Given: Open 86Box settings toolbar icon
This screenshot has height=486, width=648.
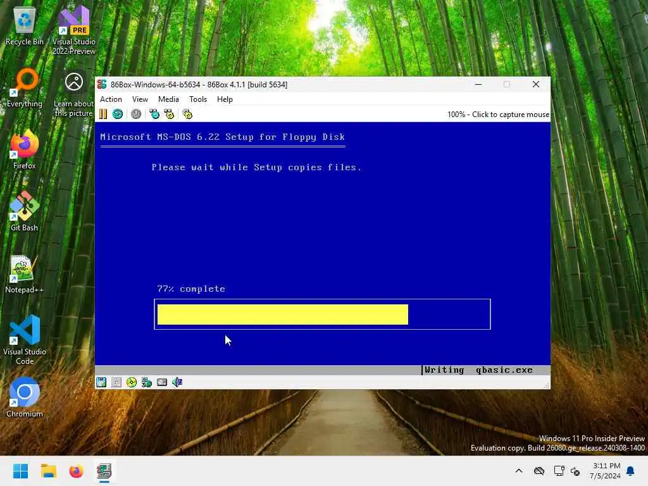Looking at the screenshot, I should point(187,114).
